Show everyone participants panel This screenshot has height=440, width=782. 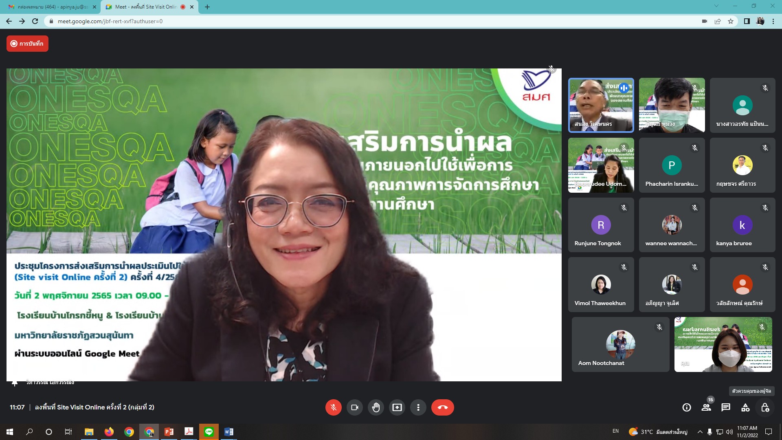click(706, 407)
